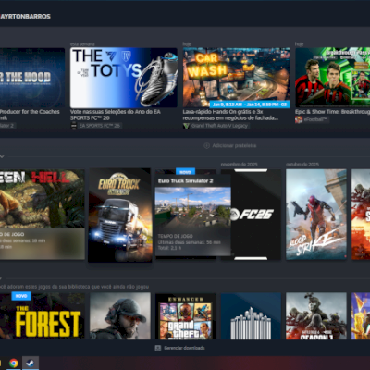This screenshot has width=370, height=370.
Task: Select the Green Hell game cover
Action: [x=43, y=214]
